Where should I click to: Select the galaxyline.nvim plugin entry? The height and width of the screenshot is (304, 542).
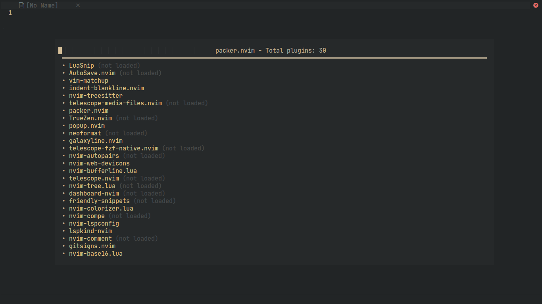pos(96,141)
